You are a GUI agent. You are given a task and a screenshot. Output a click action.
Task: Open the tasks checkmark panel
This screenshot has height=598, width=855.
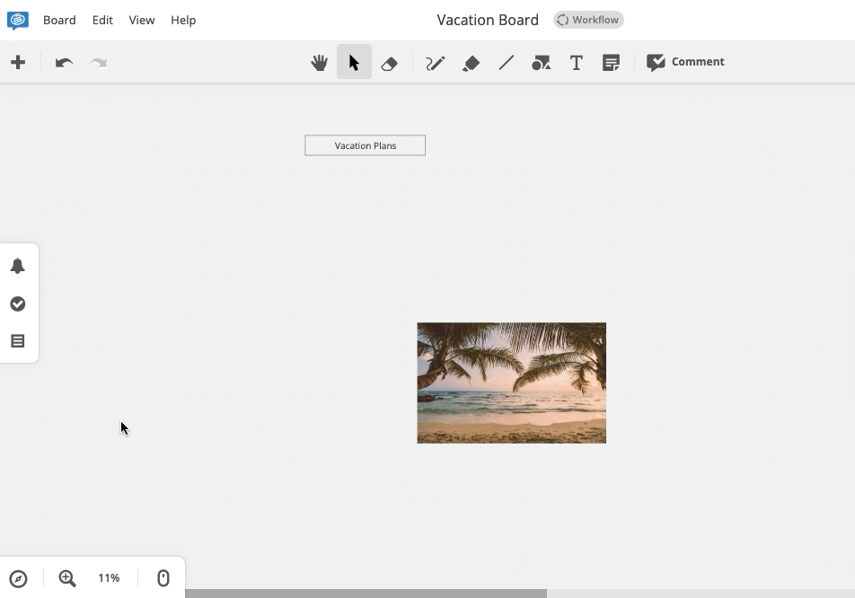click(x=18, y=304)
